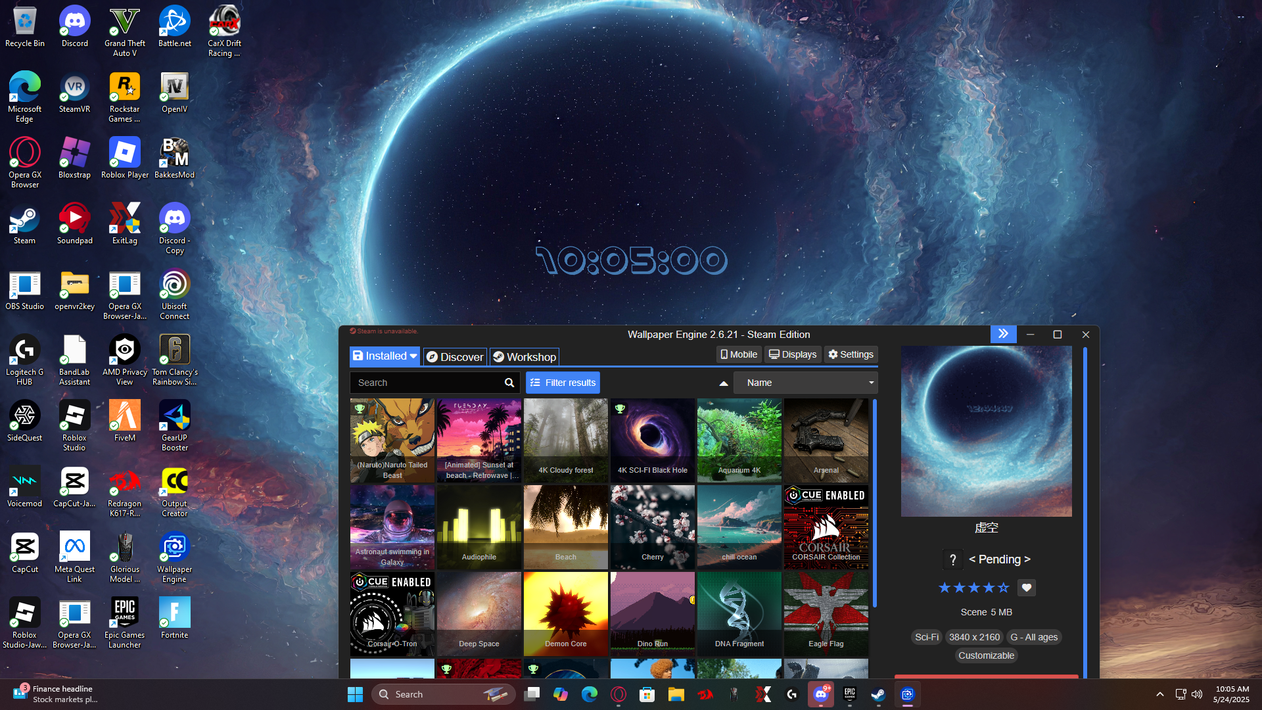
Task: Open the Name sort dropdown
Action: click(x=805, y=383)
